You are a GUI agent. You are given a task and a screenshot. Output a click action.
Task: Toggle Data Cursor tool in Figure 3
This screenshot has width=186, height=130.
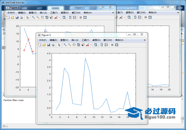coord(83,45)
